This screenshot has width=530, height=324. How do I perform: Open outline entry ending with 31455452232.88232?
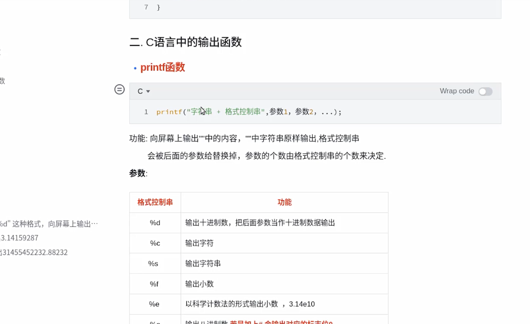point(34,253)
